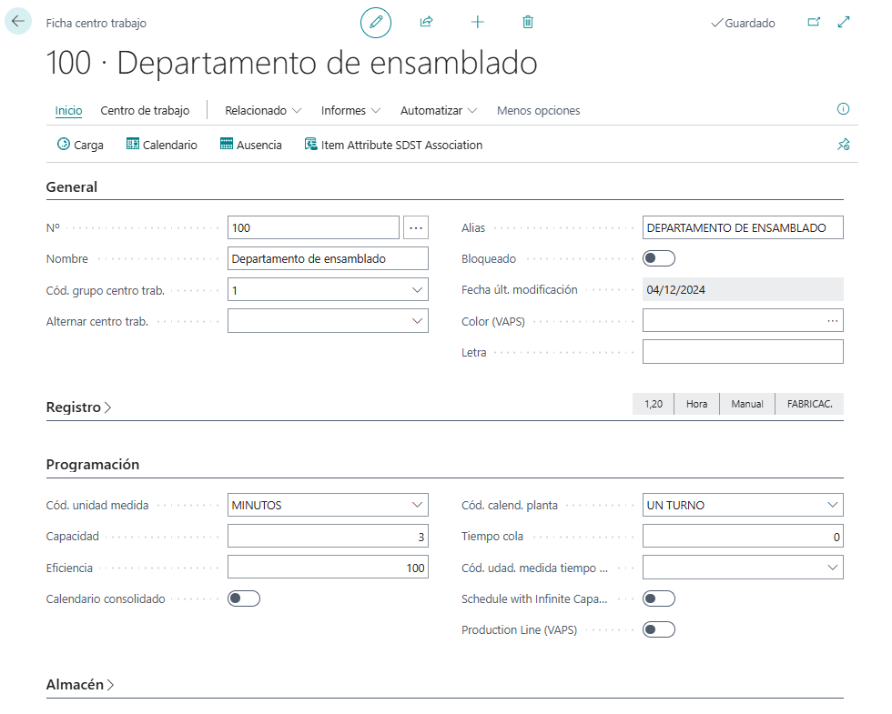Click the pin icon on the action bar
Viewport: 892px width, 714px height.
843,144
